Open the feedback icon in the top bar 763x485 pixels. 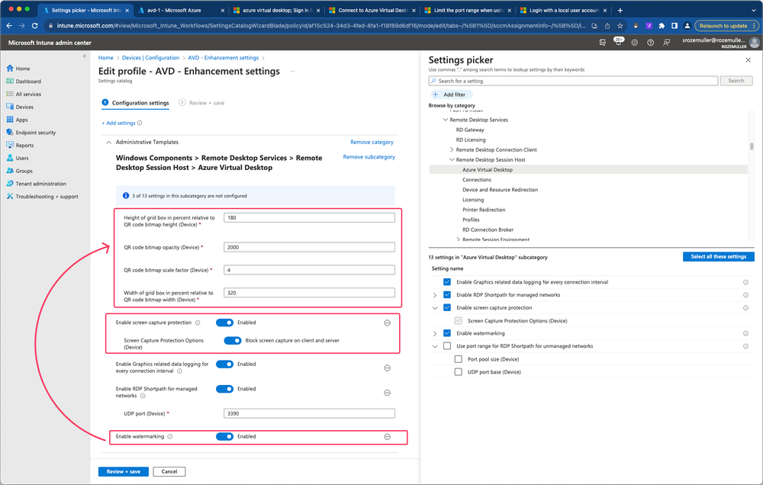668,43
